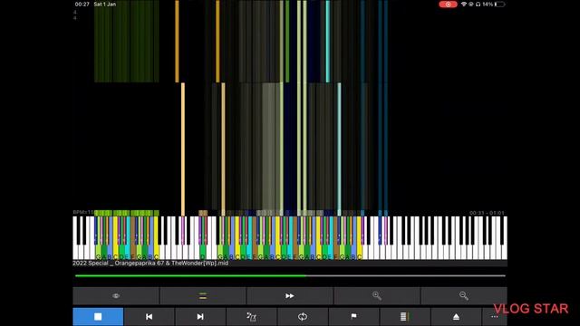
Task: Open the track list panel icon
Action: (x=405, y=317)
